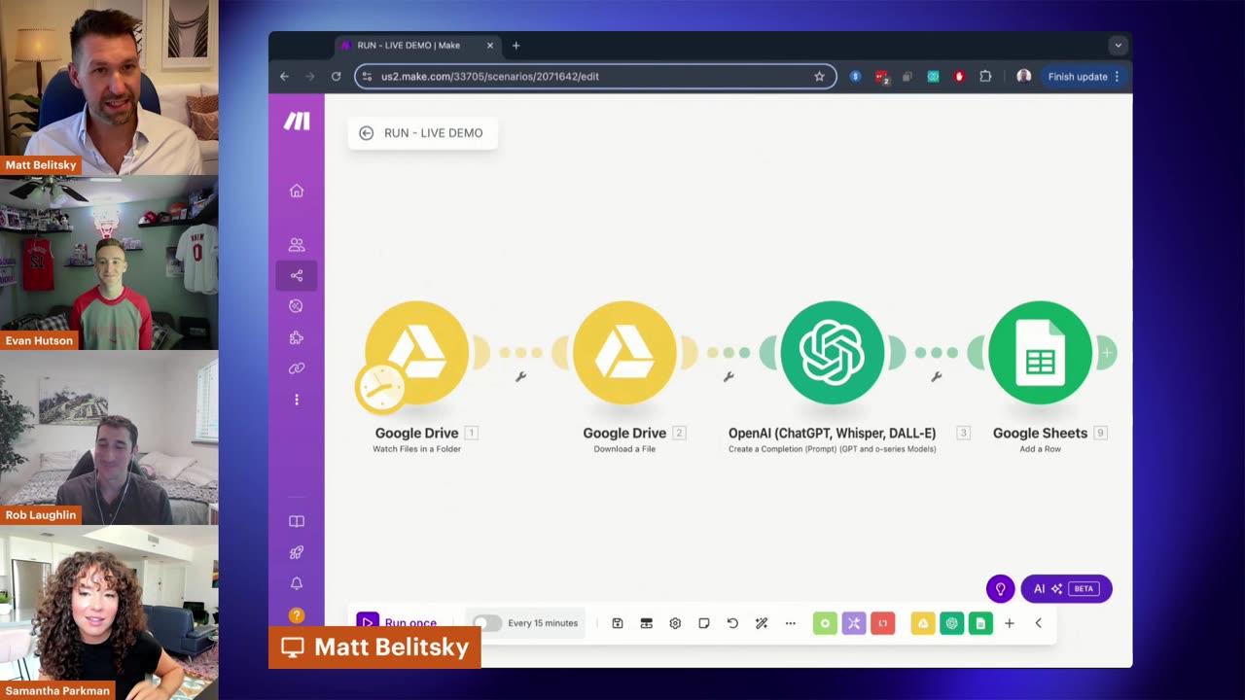1245x700 pixels.
Task: Click green Google Sheets favorite in toolbar
Action: point(980,623)
